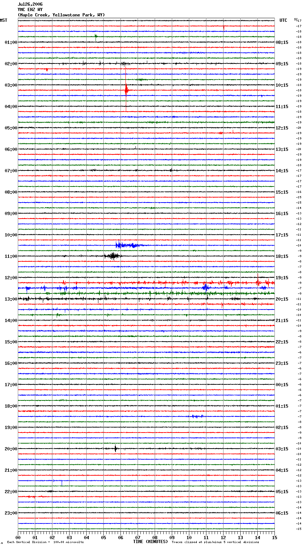Click the 00:15 UTC time label
The width and height of the screenshot is (303, 547).
point(282,385)
